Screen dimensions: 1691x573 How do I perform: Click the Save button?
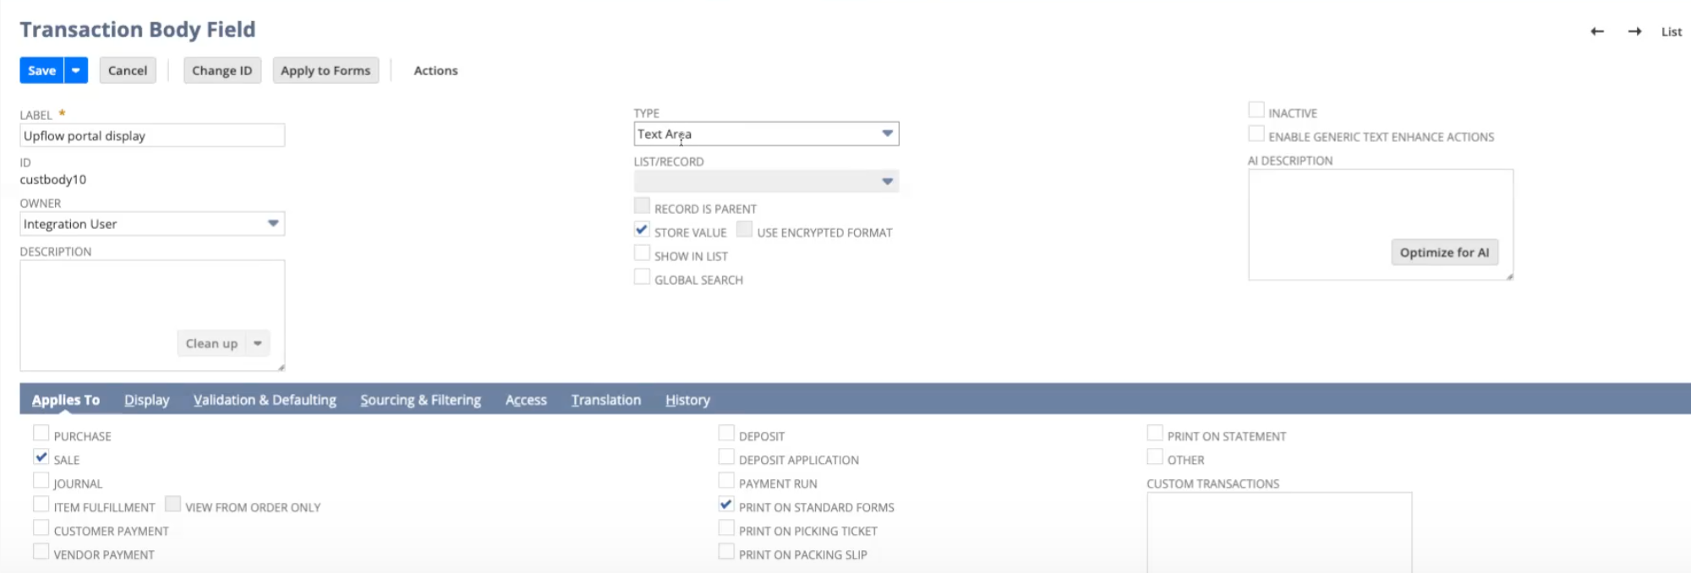tap(41, 70)
